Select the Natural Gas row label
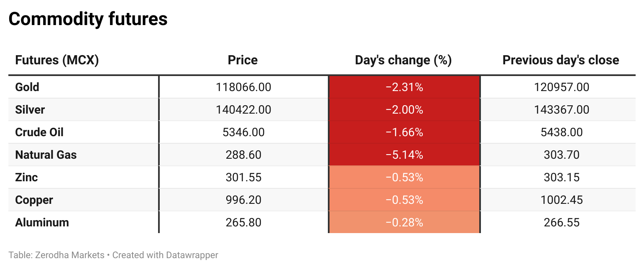This screenshot has width=644, height=269. [46, 155]
